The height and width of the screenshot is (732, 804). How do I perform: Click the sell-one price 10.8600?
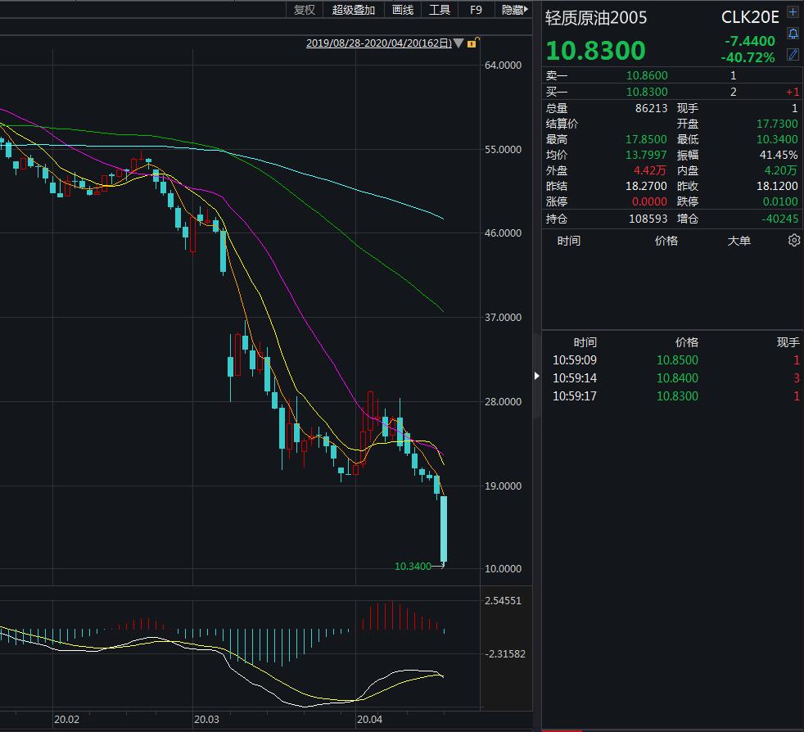647,75
